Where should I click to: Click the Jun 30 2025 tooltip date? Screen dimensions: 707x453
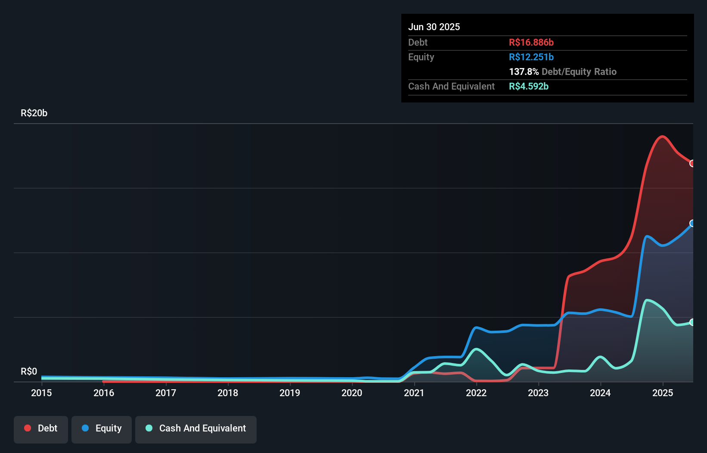point(434,27)
